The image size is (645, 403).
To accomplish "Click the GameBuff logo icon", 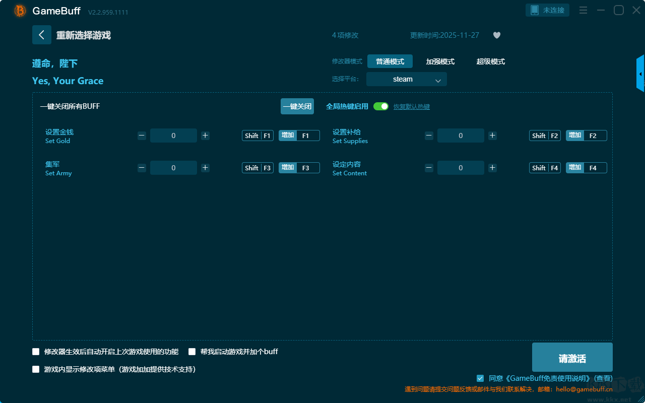I will click(x=20, y=11).
